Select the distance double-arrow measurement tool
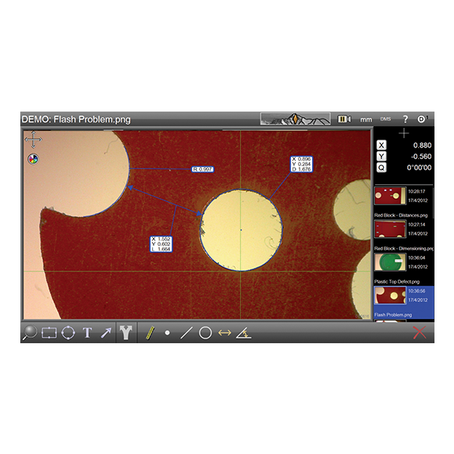 tap(225, 333)
